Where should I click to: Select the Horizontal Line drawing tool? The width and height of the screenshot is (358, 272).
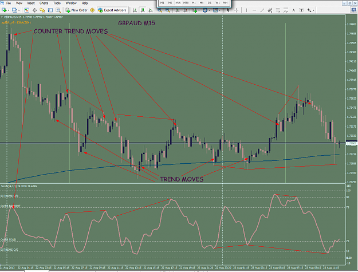point(254,10)
